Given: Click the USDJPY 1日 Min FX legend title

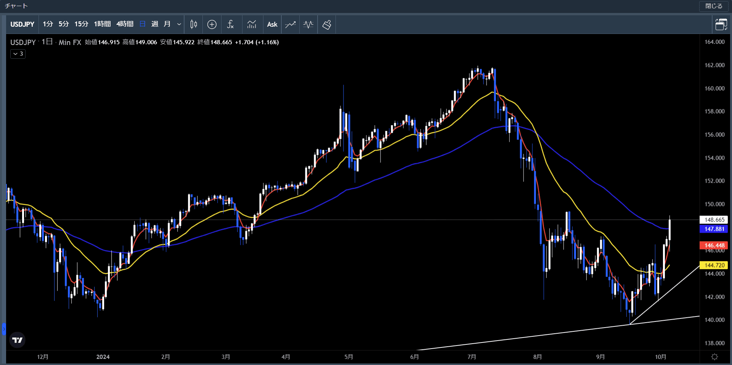Looking at the screenshot, I should 46,42.
